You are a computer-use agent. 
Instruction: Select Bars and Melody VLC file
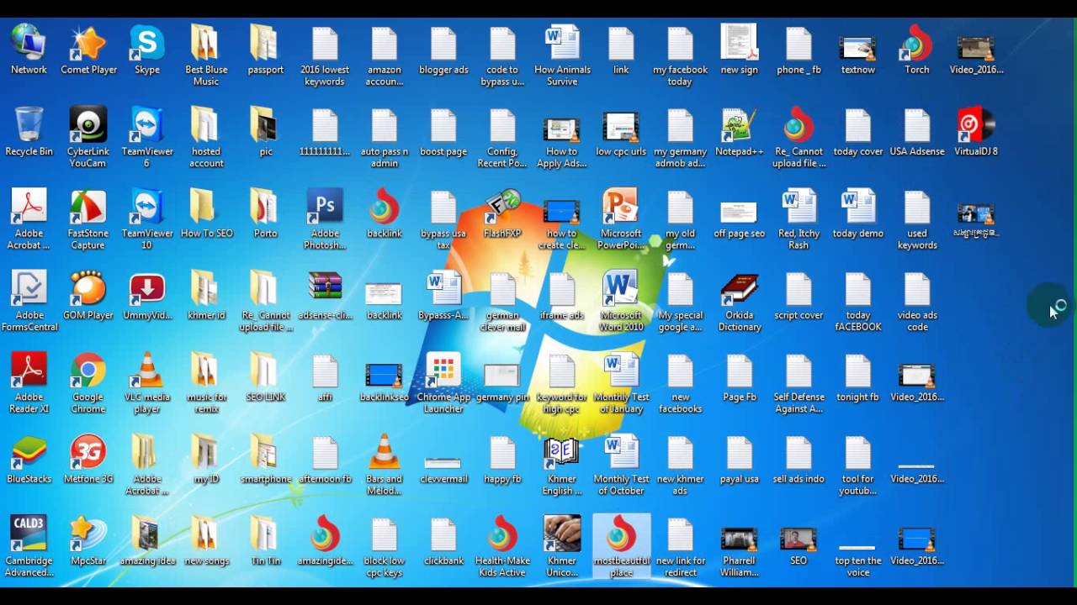pos(384,466)
